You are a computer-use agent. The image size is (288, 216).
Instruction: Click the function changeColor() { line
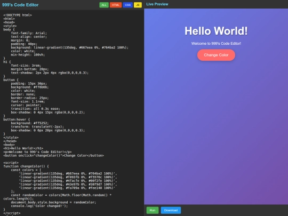coord(26,166)
